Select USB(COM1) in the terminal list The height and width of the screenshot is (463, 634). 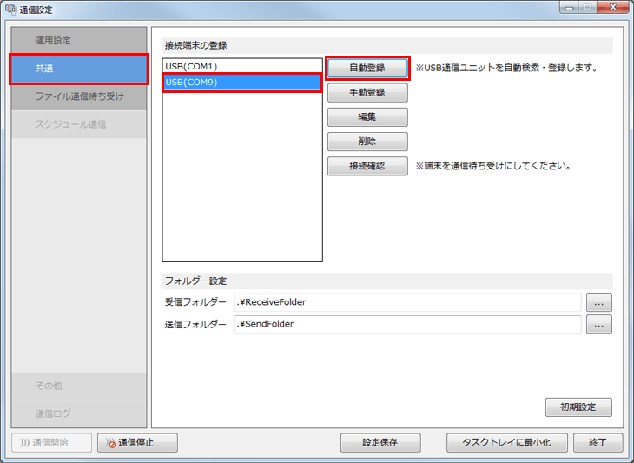[x=241, y=66]
